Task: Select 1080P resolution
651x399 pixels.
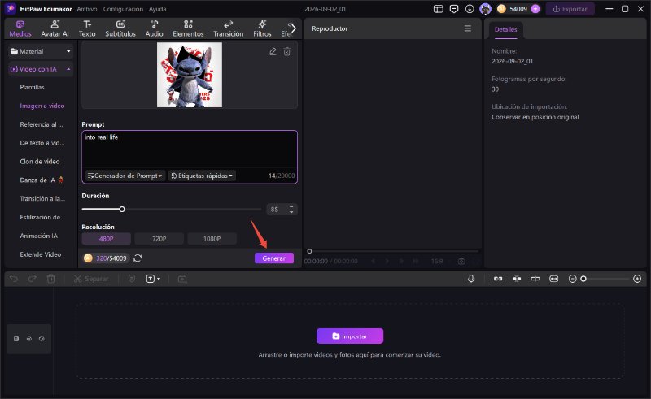Action: [x=212, y=239]
